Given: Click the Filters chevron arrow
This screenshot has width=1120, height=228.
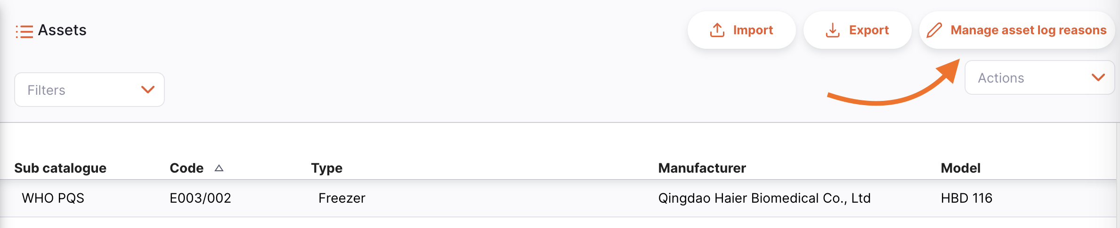Looking at the screenshot, I should [x=148, y=90].
